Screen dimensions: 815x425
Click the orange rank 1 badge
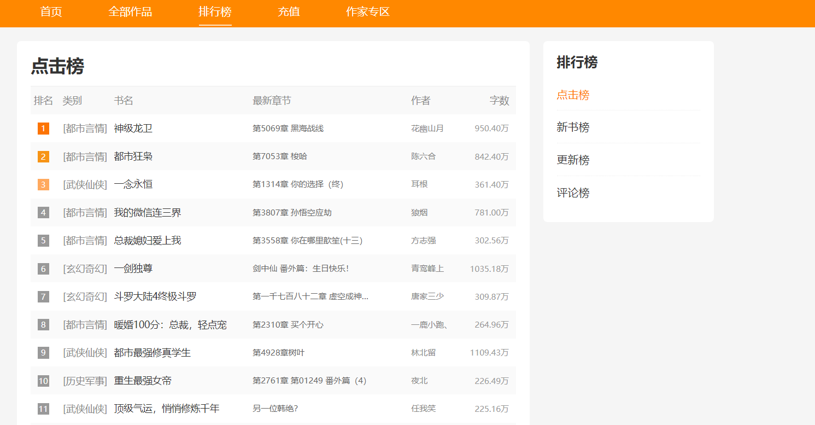tap(43, 129)
